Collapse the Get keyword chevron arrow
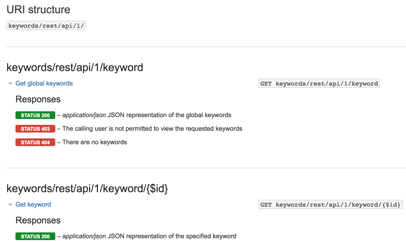 point(10,204)
